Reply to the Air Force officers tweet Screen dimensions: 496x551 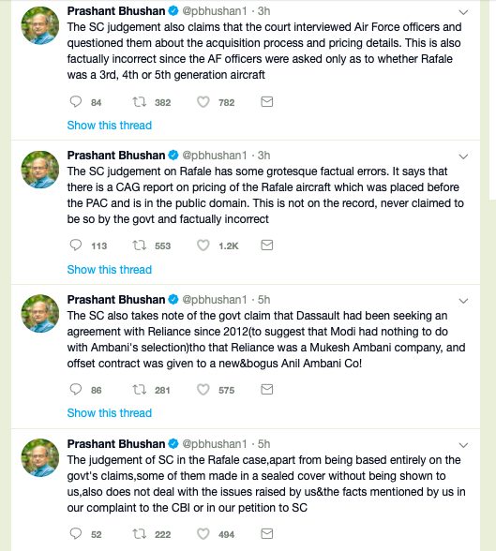click(x=76, y=101)
